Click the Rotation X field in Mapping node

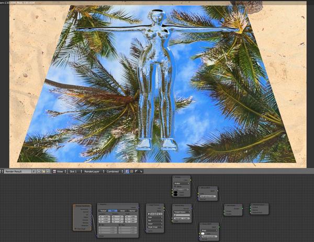point(118,216)
